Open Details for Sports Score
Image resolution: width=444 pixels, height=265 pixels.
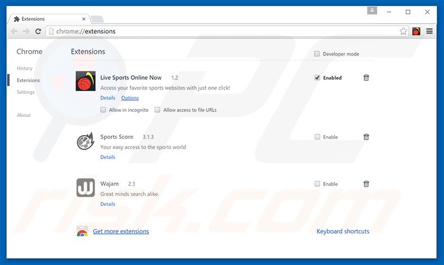107,157
